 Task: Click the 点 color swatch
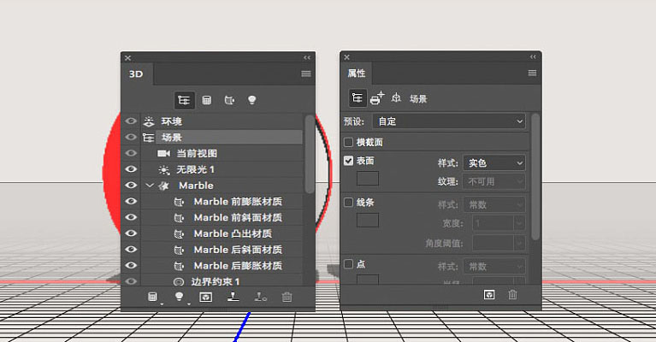click(x=367, y=280)
